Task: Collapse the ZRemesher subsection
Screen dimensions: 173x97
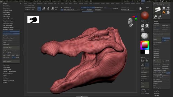Action: [156, 58]
